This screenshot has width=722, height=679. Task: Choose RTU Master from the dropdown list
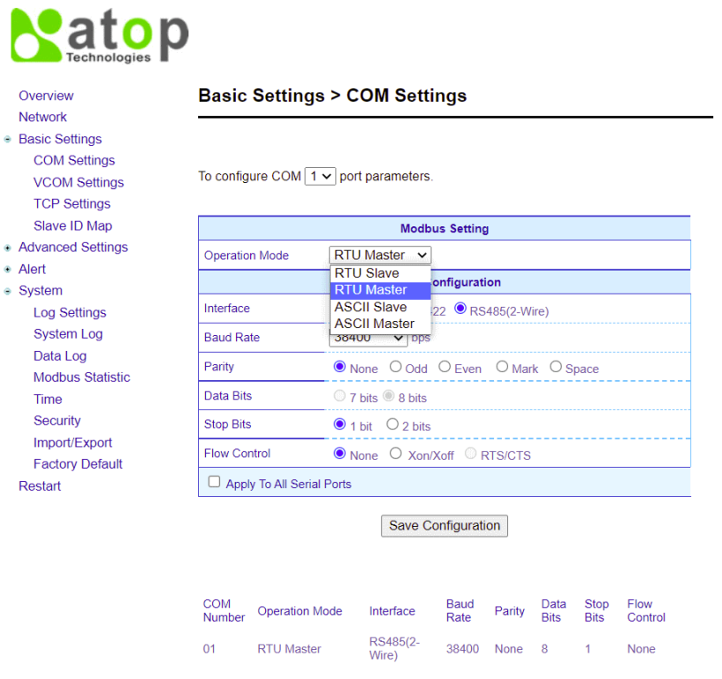click(x=380, y=290)
